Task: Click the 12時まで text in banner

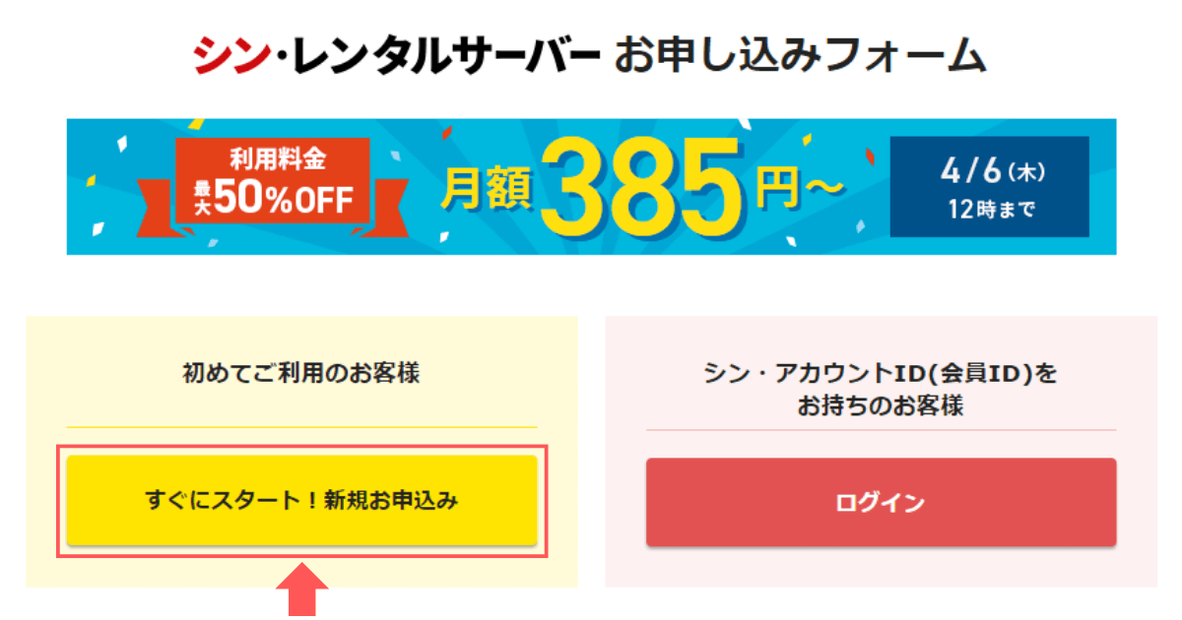Action: click(989, 210)
